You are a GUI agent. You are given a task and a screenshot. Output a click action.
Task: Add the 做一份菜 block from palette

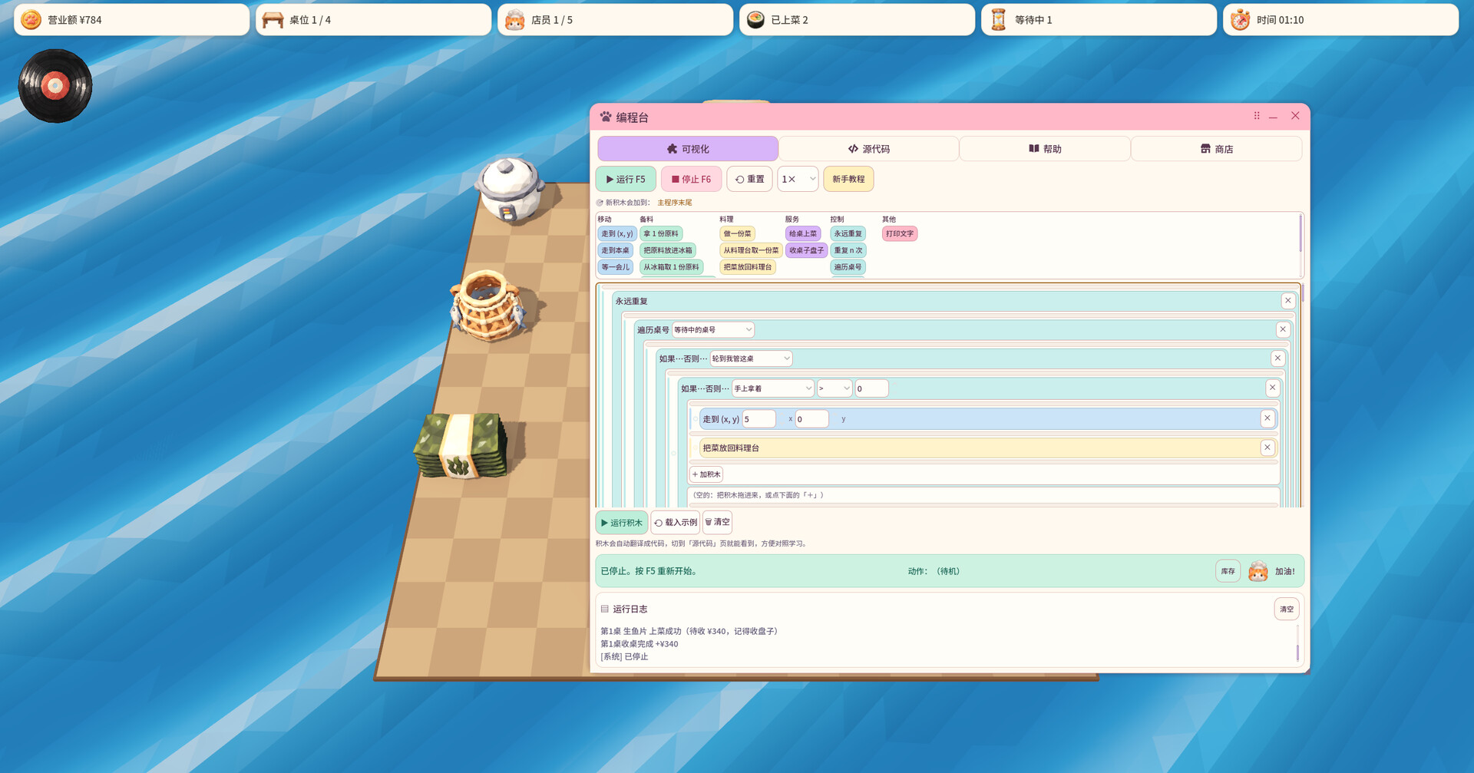[x=737, y=233]
